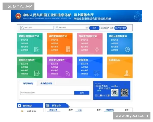Switch to the 许可证查询 tab

[x=28, y=83]
